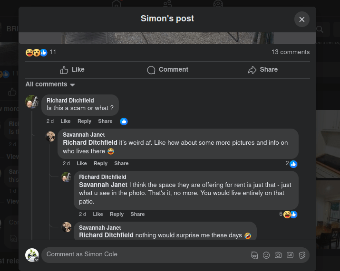
Task: Reply to Richard's patio comment
Action: pos(117,215)
